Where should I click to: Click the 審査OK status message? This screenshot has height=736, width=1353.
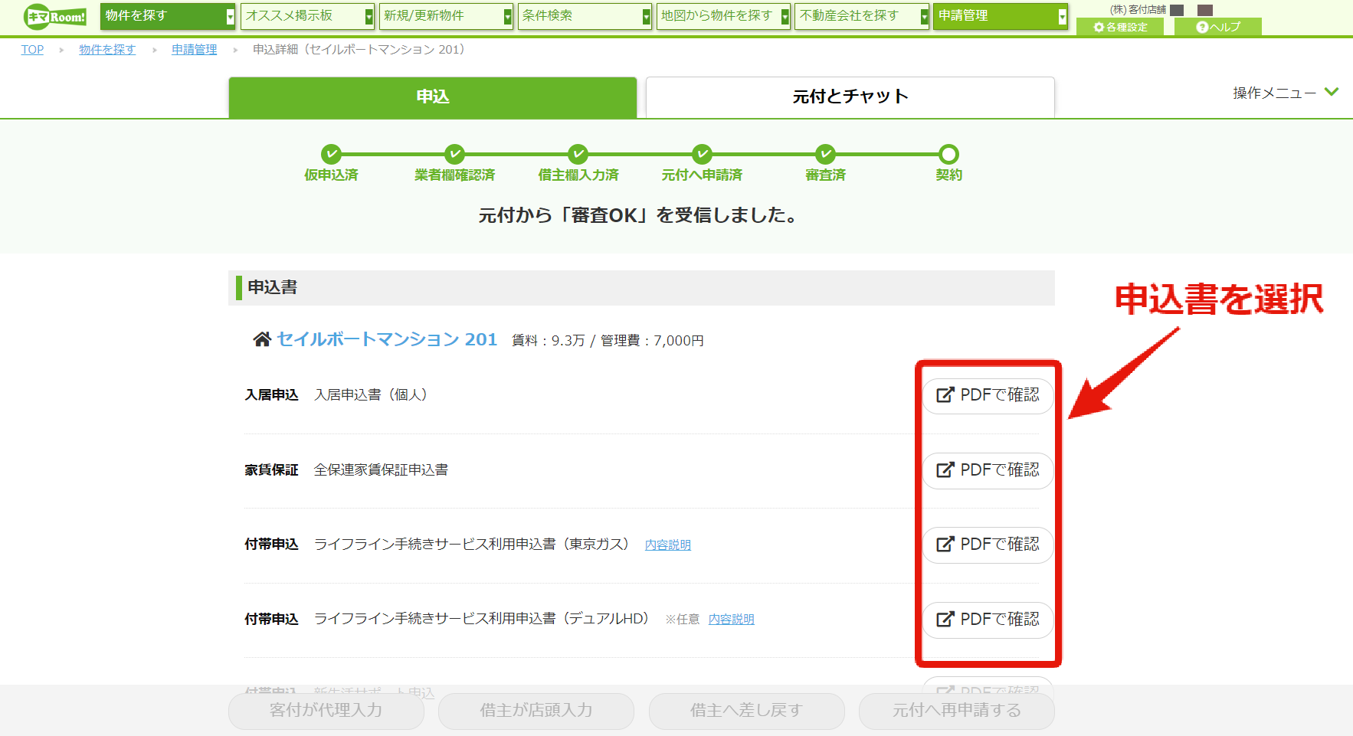pos(639,215)
